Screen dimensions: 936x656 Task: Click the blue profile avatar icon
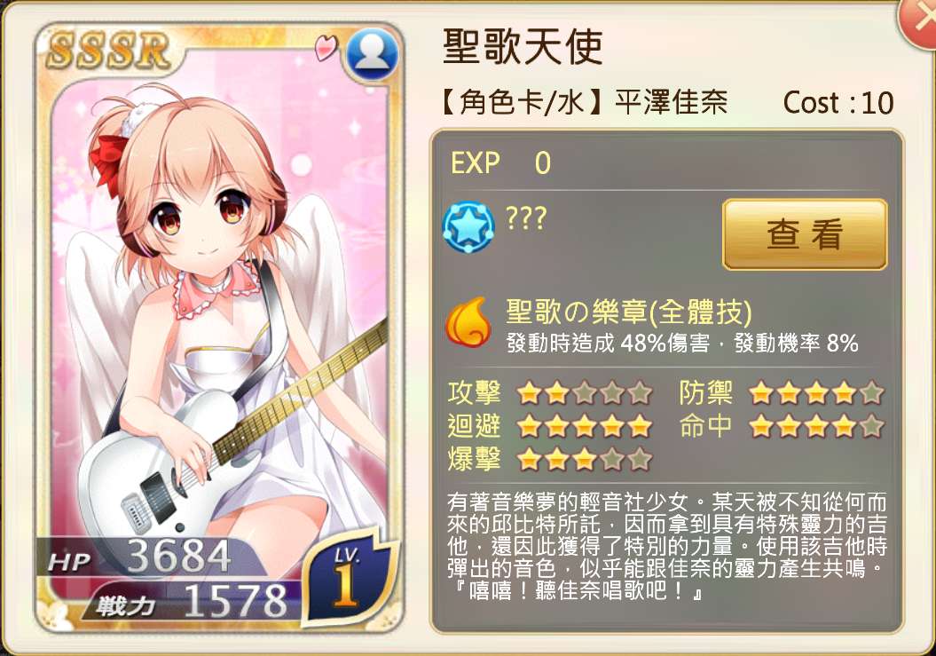(372, 54)
